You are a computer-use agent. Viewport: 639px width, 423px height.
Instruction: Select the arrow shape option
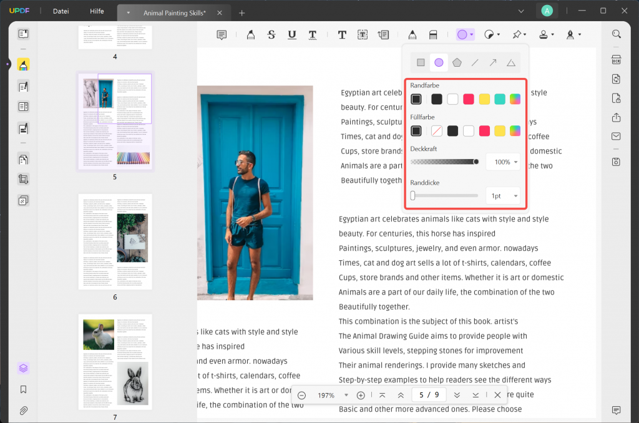pos(493,62)
